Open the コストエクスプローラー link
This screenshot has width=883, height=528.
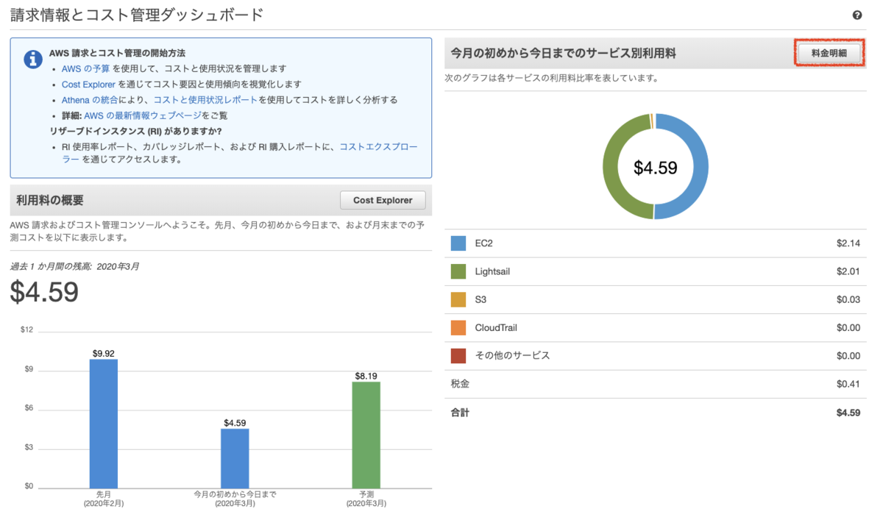pyautogui.click(x=378, y=146)
